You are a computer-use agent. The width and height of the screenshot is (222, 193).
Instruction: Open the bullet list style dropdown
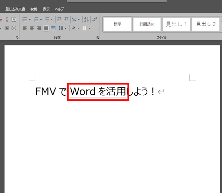(30, 20)
